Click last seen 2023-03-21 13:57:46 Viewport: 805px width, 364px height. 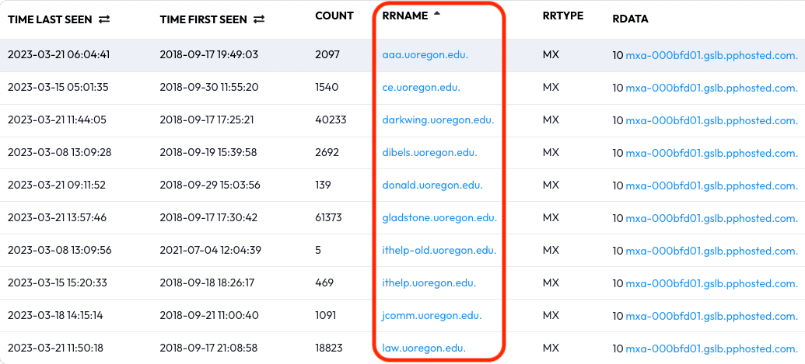[57, 217]
